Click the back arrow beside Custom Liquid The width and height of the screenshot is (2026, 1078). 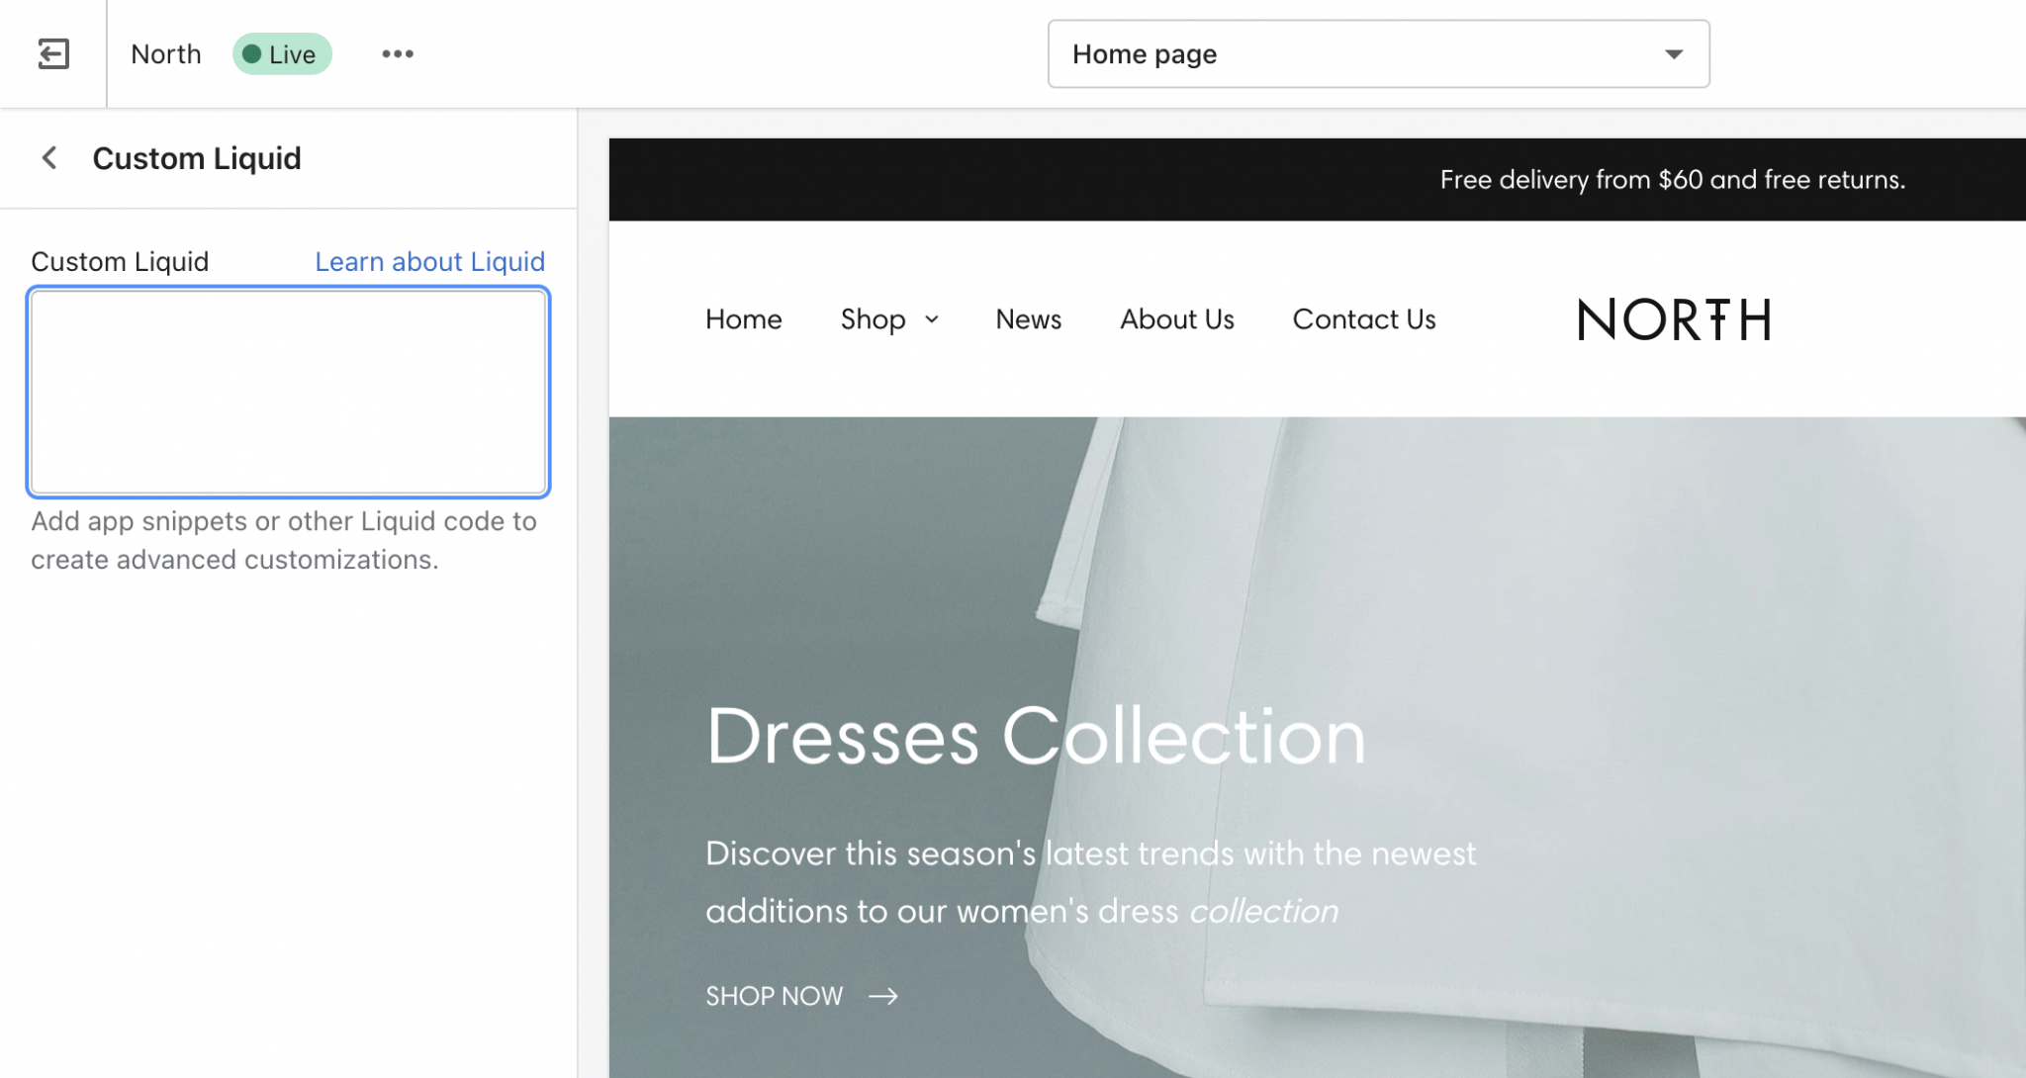point(48,158)
